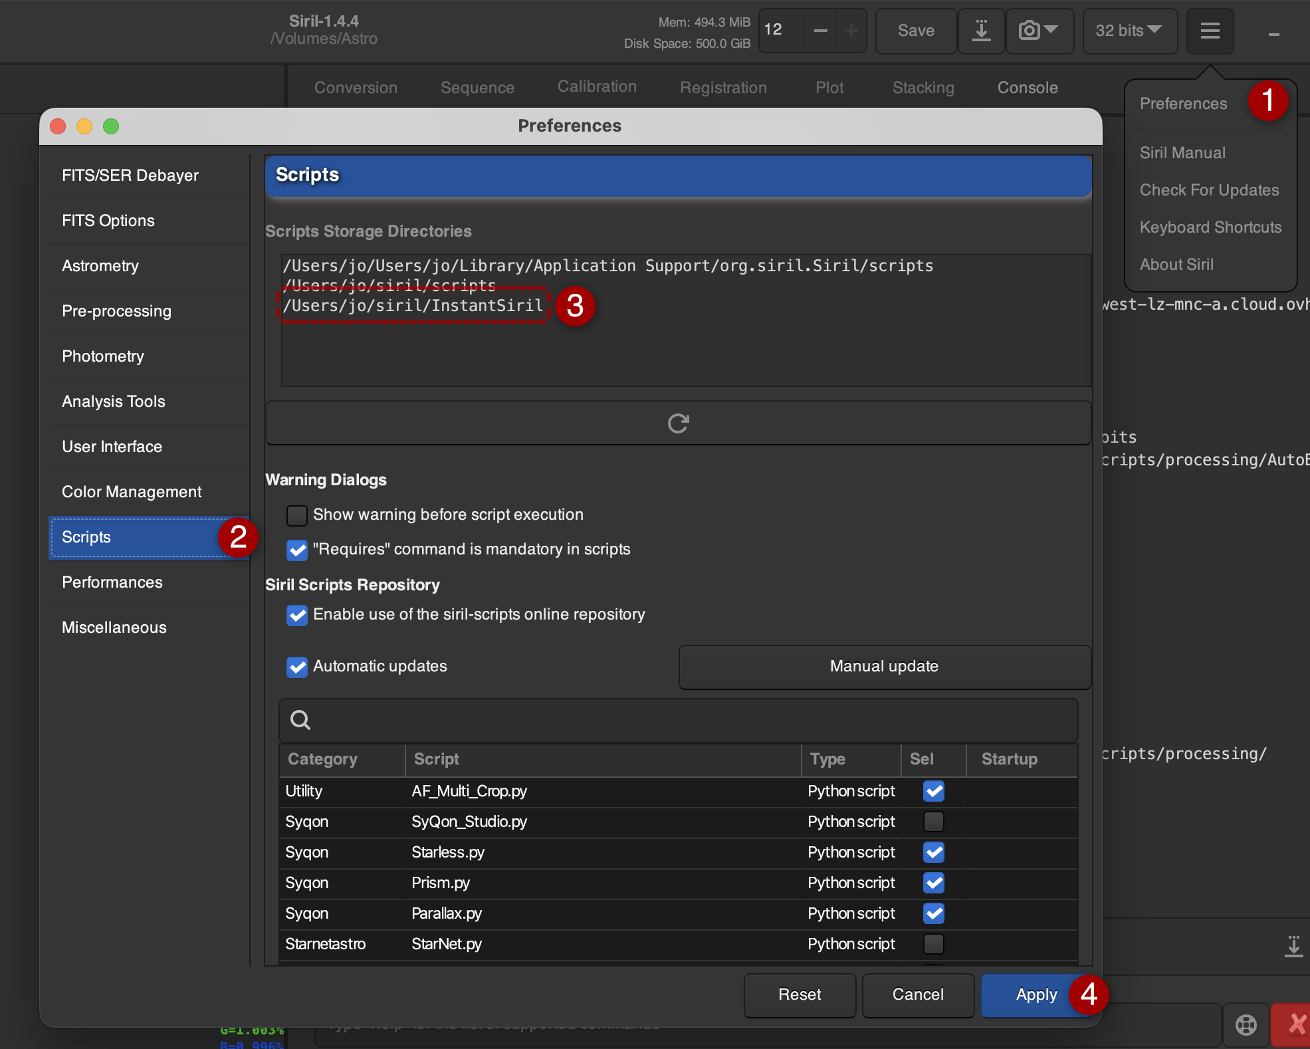Click the download/save-as arrow icon in toolbar

point(981,31)
